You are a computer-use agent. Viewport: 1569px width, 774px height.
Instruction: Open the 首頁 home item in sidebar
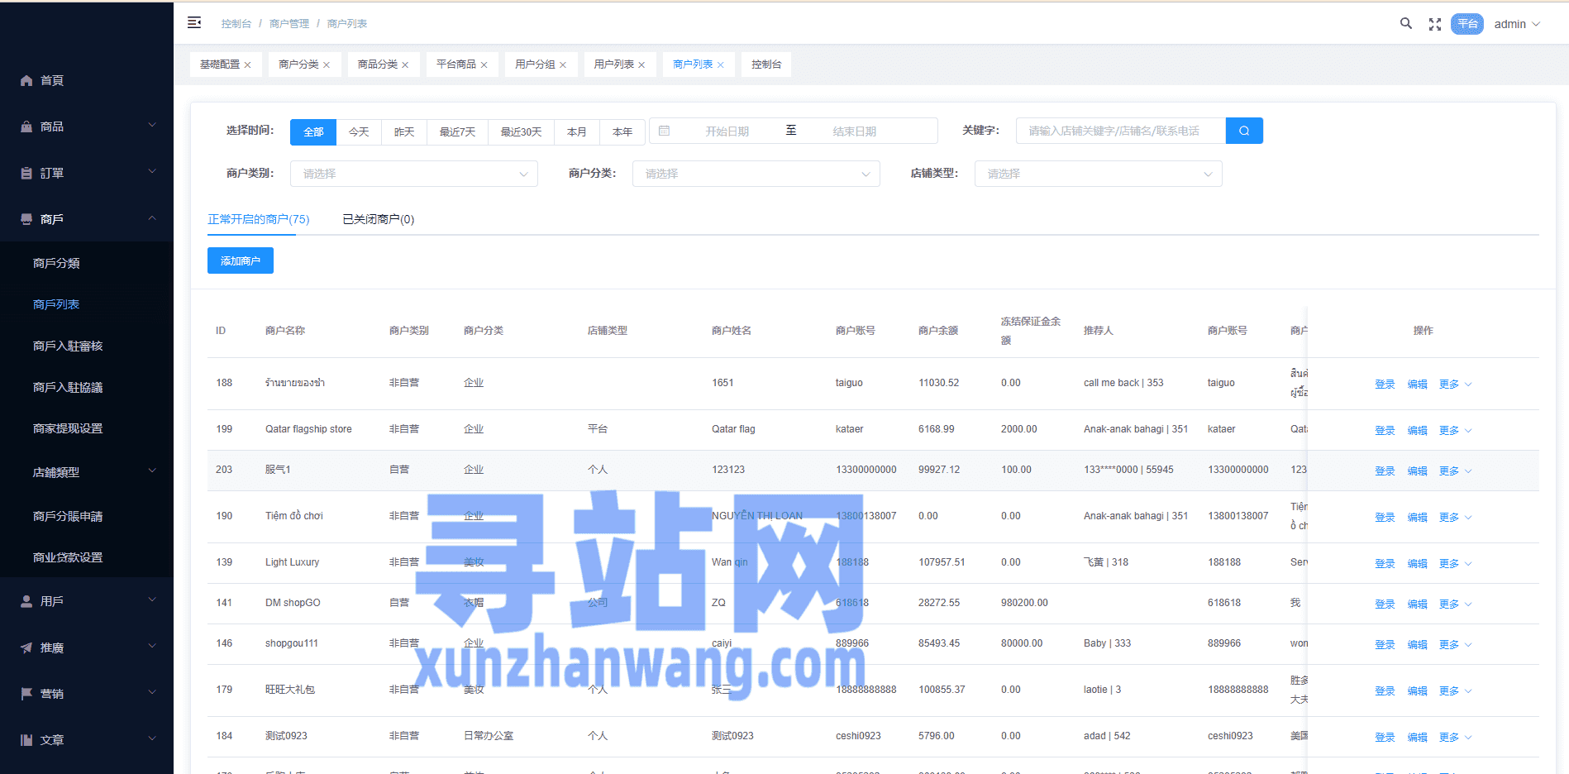[51, 80]
